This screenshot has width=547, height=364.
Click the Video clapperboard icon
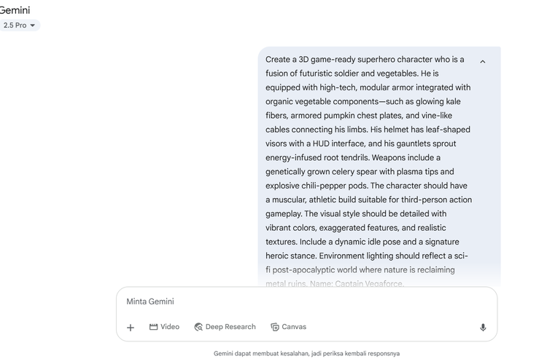point(153,327)
